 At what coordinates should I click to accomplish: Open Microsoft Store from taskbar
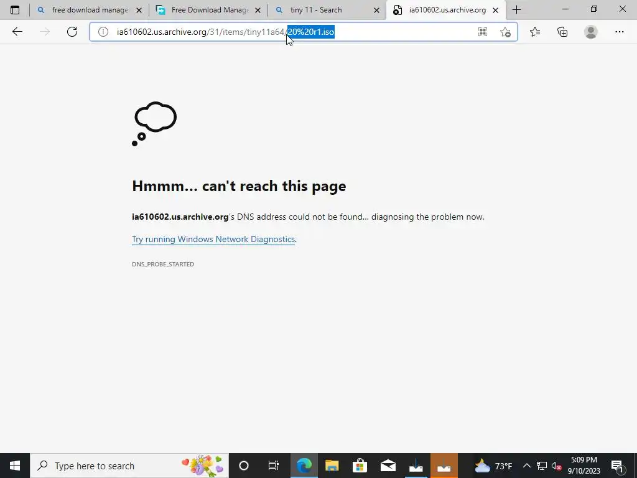360,466
